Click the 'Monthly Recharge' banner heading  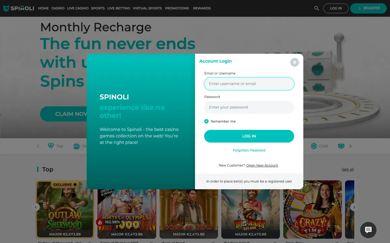(x=96, y=27)
